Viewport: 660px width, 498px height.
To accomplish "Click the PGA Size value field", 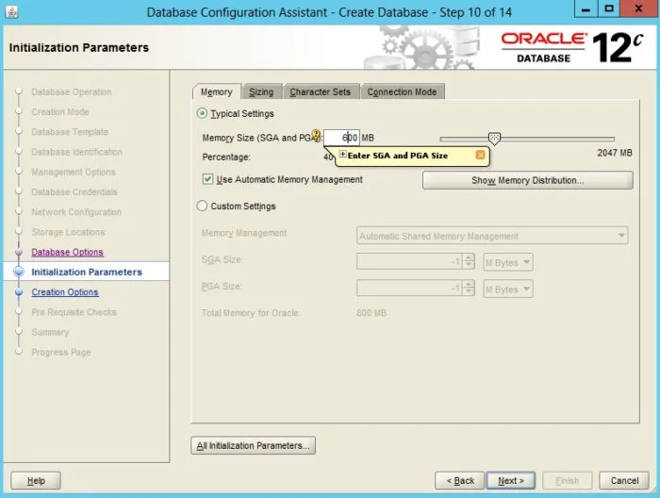I will click(x=409, y=289).
